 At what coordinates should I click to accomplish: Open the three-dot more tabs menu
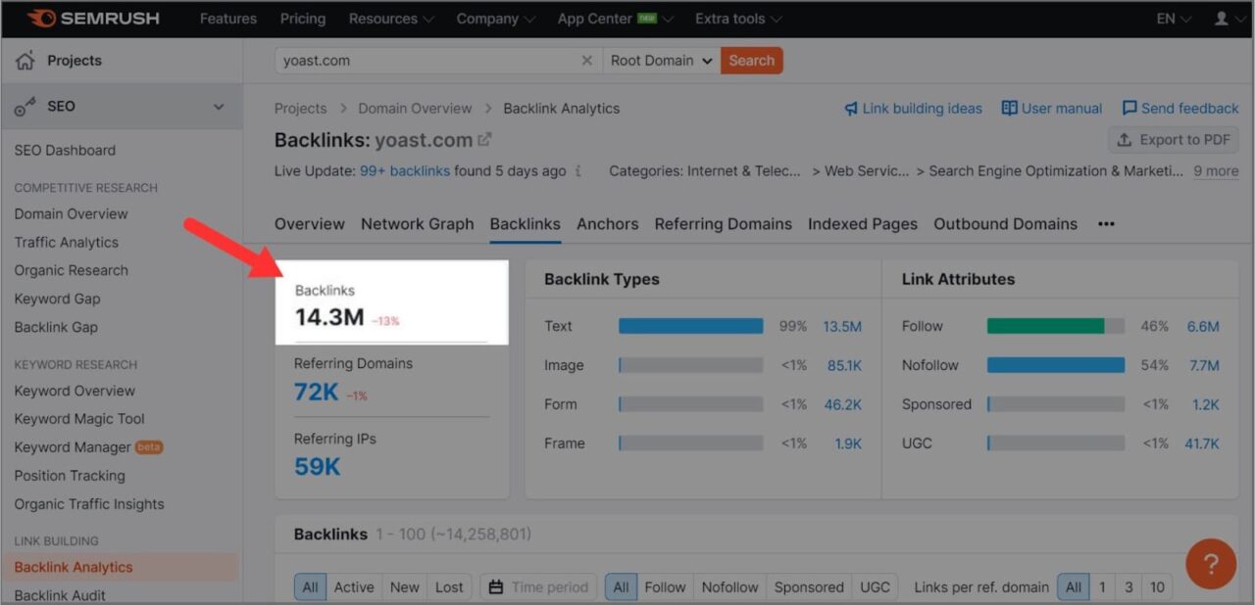[1105, 224]
